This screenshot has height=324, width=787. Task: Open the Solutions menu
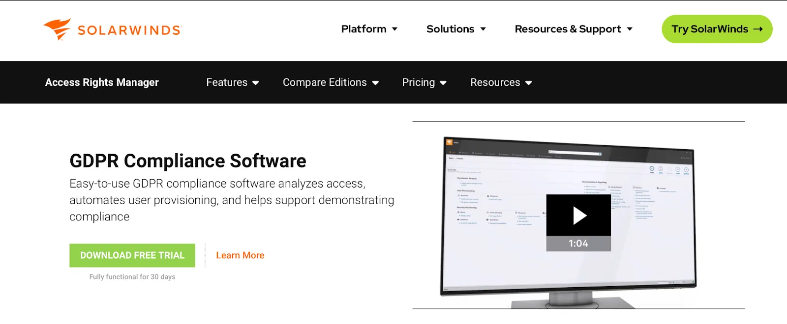pyautogui.click(x=450, y=29)
